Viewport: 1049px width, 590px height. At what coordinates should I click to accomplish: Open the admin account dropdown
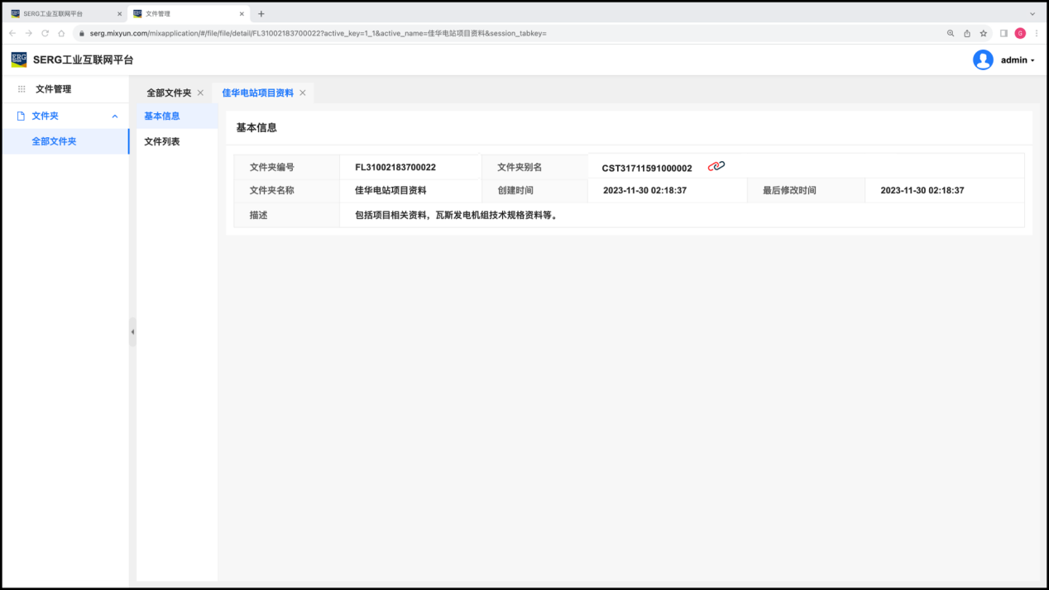1018,60
